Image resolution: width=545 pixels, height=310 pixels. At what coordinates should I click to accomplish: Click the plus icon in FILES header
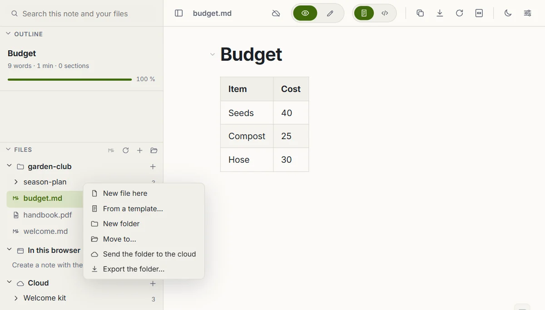140,150
